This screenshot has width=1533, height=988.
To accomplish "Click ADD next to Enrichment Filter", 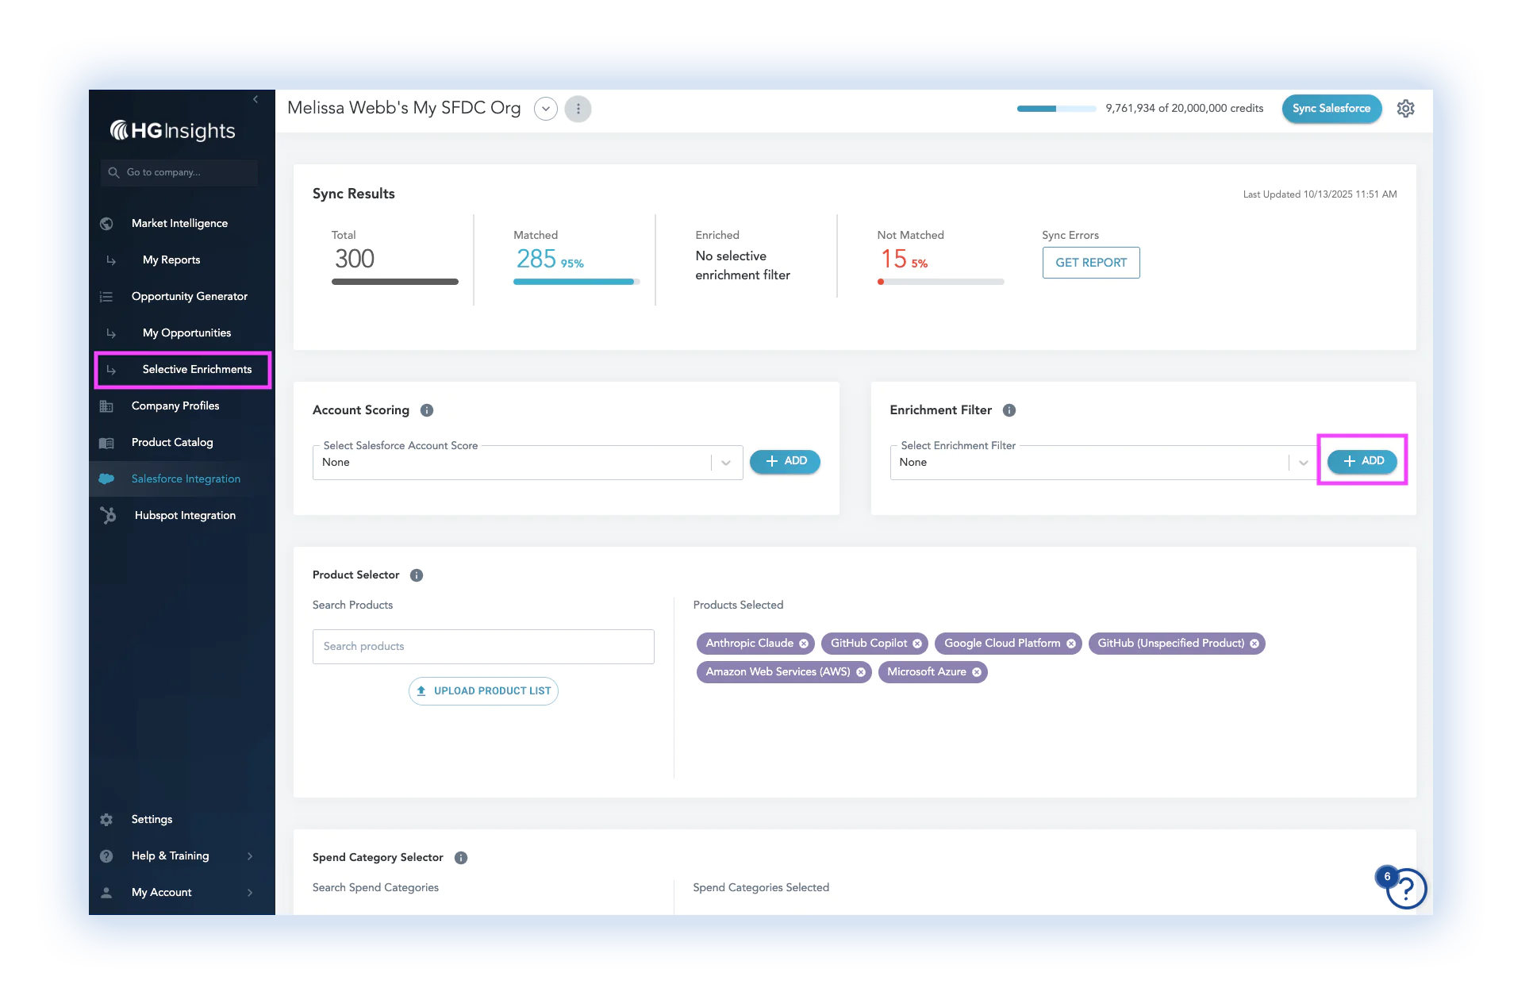I will [1362, 461].
